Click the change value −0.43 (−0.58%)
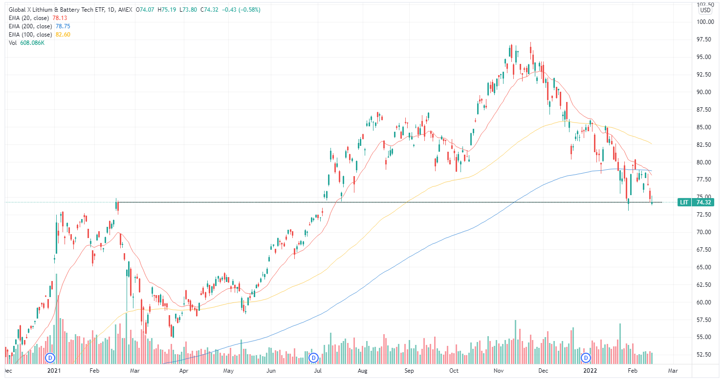Viewport: 724px width, 381px height. (240, 10)
